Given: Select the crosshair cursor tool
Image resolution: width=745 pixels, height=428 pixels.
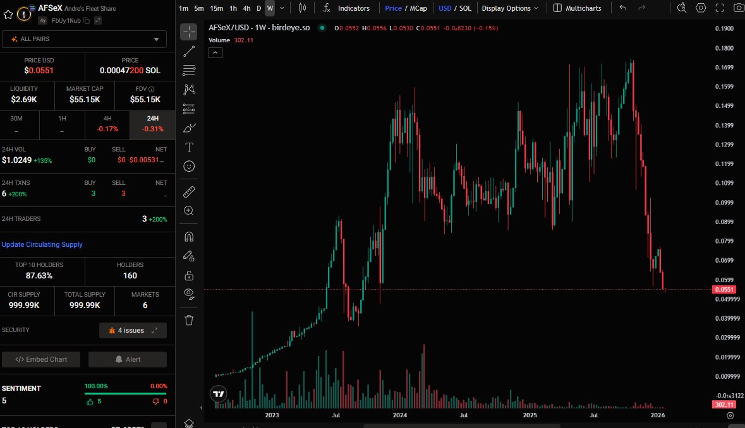Looking at the screenshot, I should tap(189, 32).
